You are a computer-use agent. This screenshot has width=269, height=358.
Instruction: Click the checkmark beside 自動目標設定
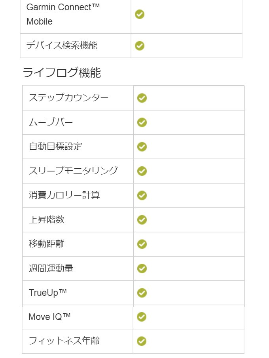pos(142,147)
